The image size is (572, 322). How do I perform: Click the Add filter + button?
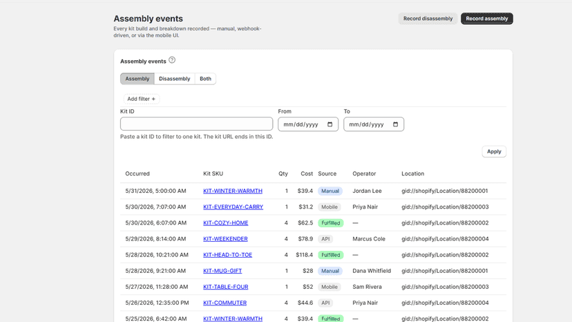pos(141,99)
